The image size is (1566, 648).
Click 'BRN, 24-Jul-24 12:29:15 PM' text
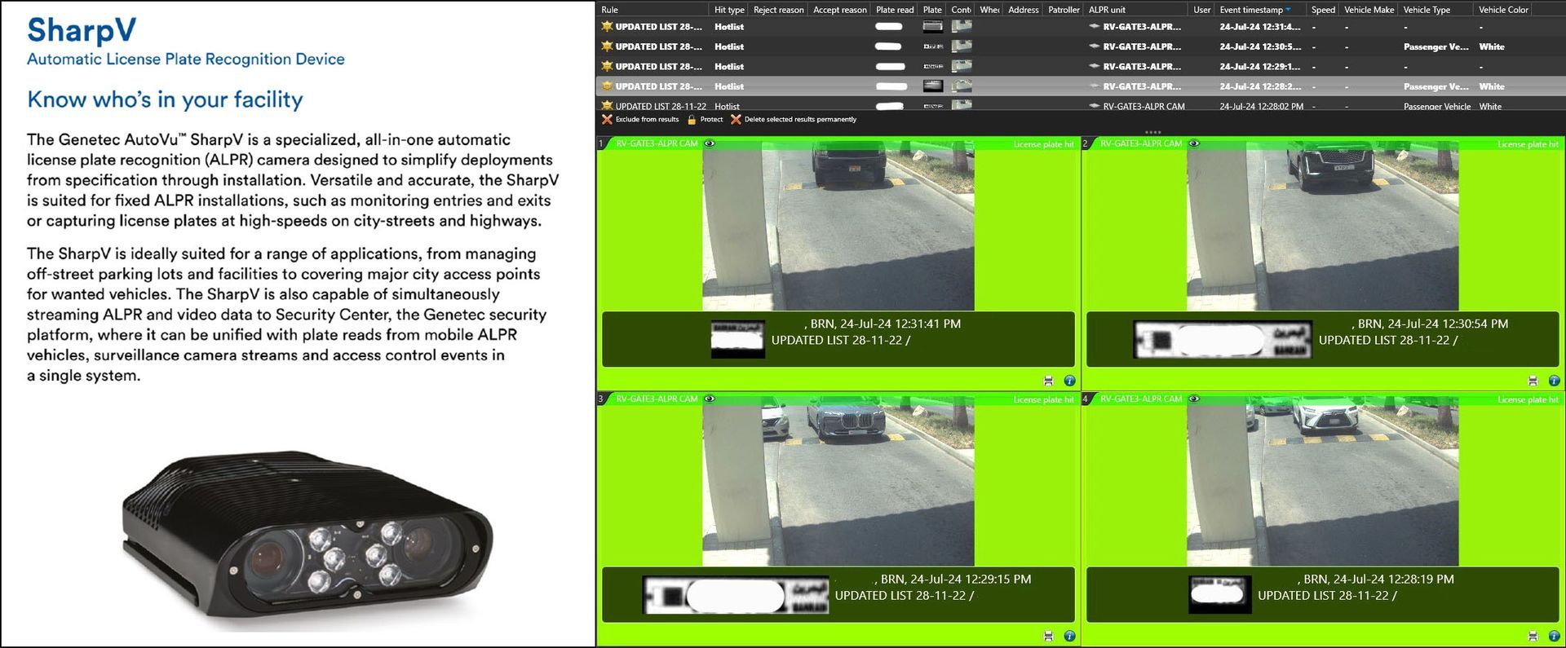point(956,579)
